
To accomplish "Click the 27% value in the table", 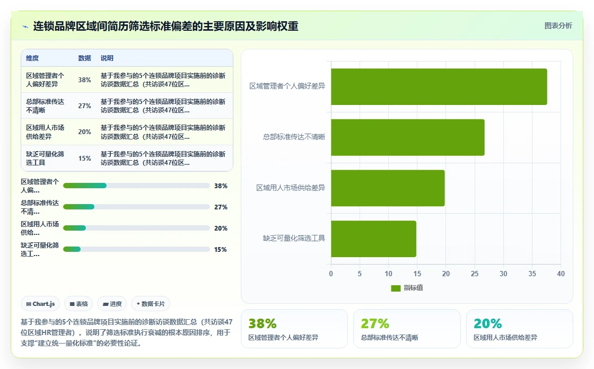I will 84,106.
